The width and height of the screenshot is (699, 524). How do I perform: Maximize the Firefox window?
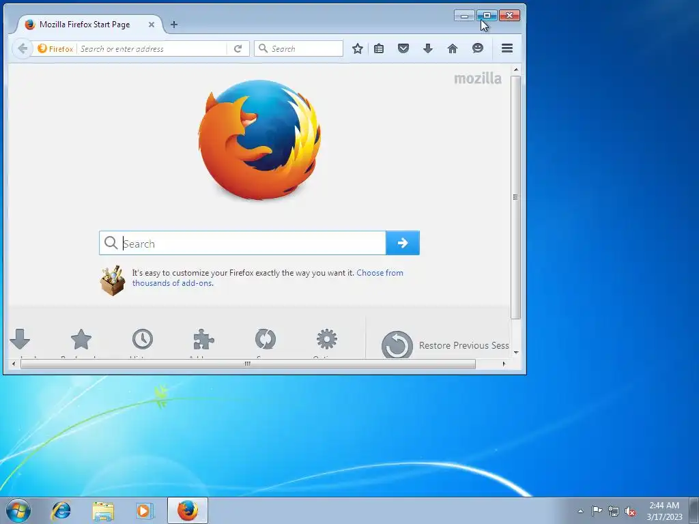coord(487,16)
